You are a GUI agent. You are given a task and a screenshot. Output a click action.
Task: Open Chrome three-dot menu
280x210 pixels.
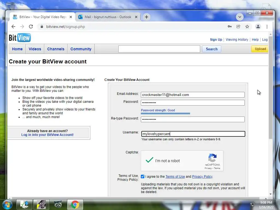(267, 27)
